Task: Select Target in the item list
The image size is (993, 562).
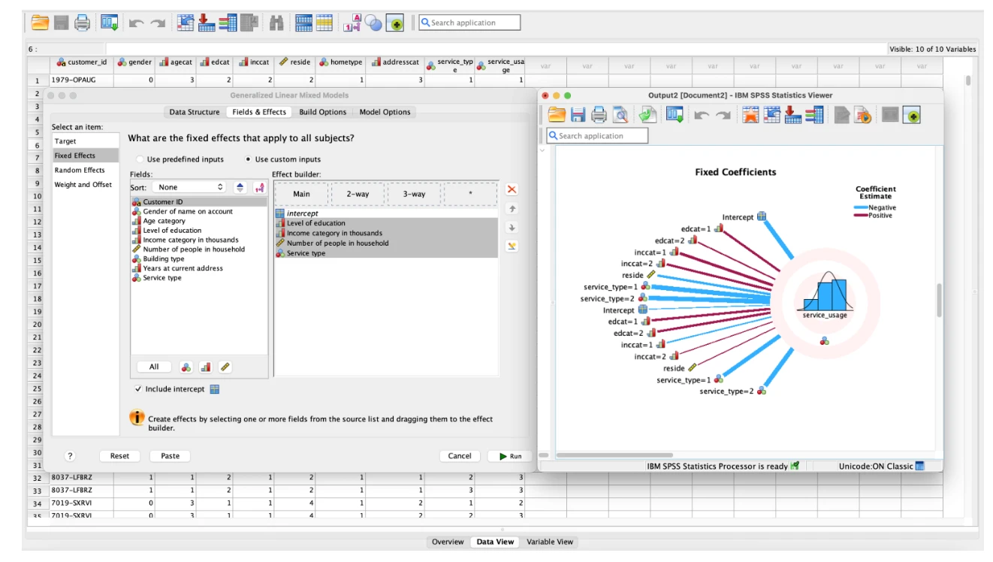Action: point(85,141)
